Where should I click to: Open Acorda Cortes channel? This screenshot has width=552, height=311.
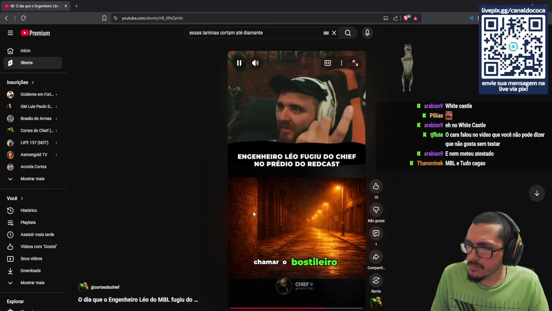coord(33,167)
